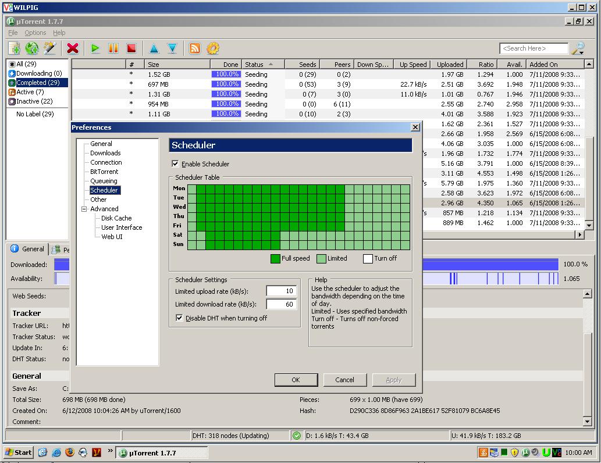Click the green network status icon in status bar
This screenshot has height=463, width=601.
(x=296, y=436)
